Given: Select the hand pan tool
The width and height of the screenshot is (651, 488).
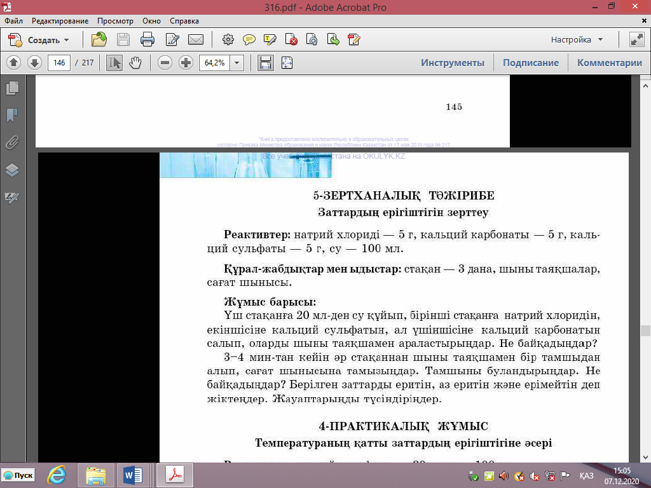Looking at the screenshot, I should point(135,63).
